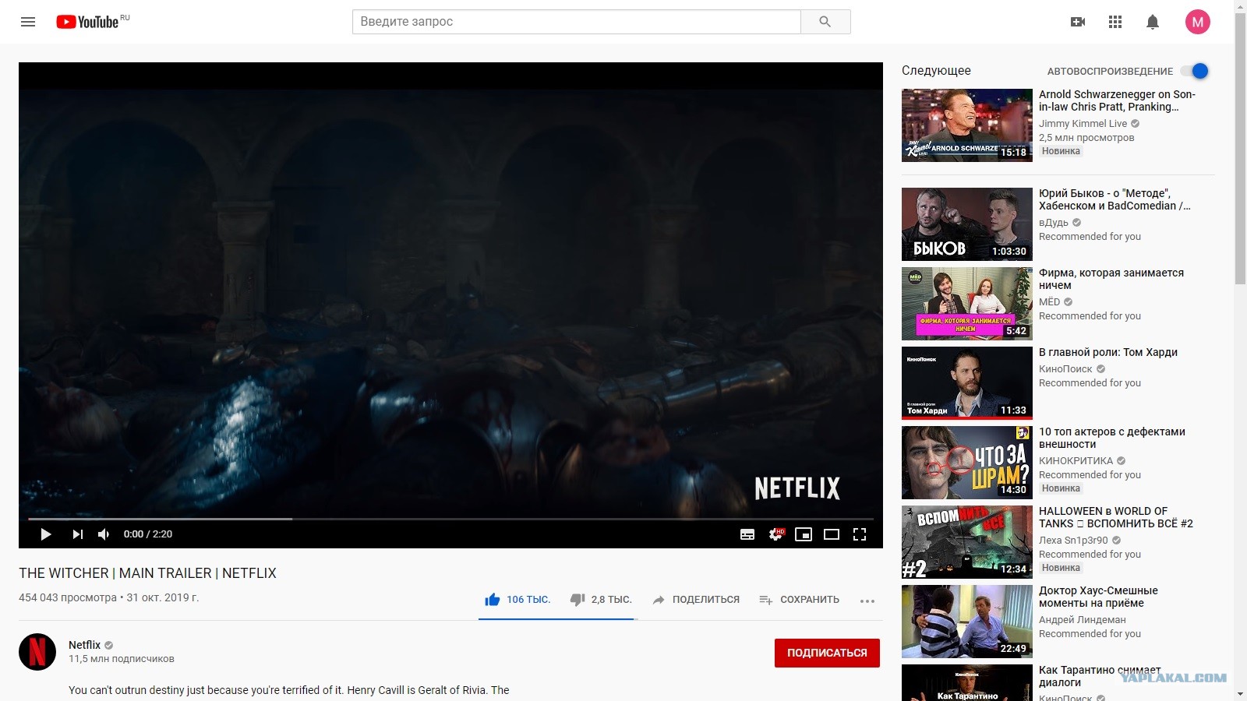Mute the video volume

click(104, 534)
